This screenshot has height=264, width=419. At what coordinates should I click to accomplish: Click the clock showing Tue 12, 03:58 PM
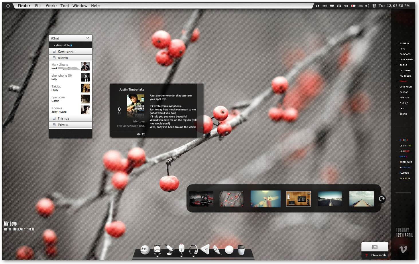coord(394,6)
